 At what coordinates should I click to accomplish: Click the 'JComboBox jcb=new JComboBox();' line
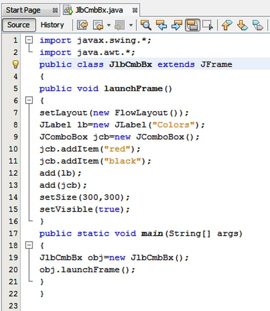click(119, 137)
